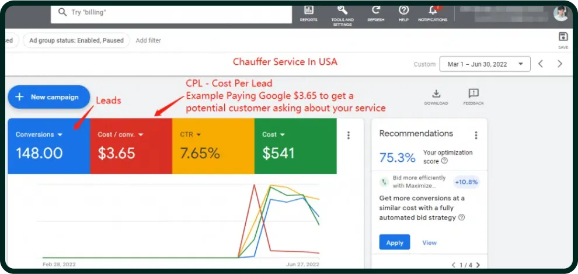
Task: Click the Custom date label
Action: [424, 64]
